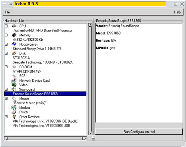Select the ST313021A disk entry

[x=21, y=58]
